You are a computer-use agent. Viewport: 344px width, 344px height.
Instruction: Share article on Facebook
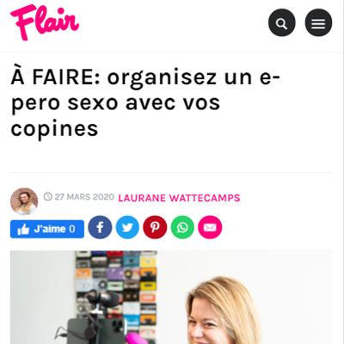[x=100, y=227]
